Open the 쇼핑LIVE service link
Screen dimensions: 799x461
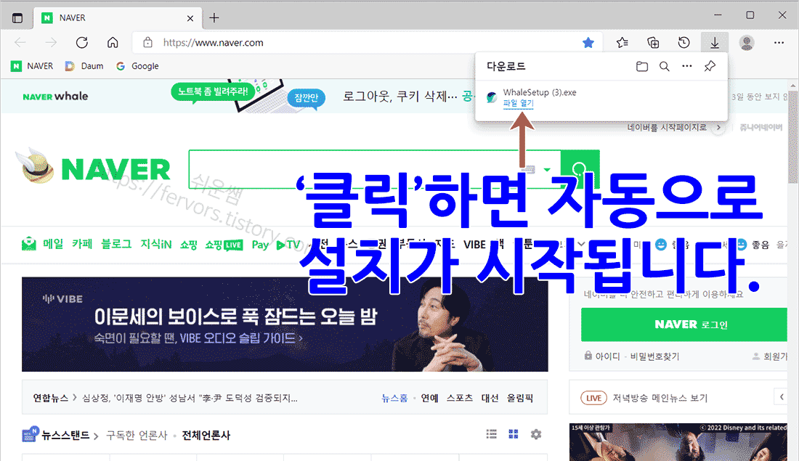click(x=224, y=245)
